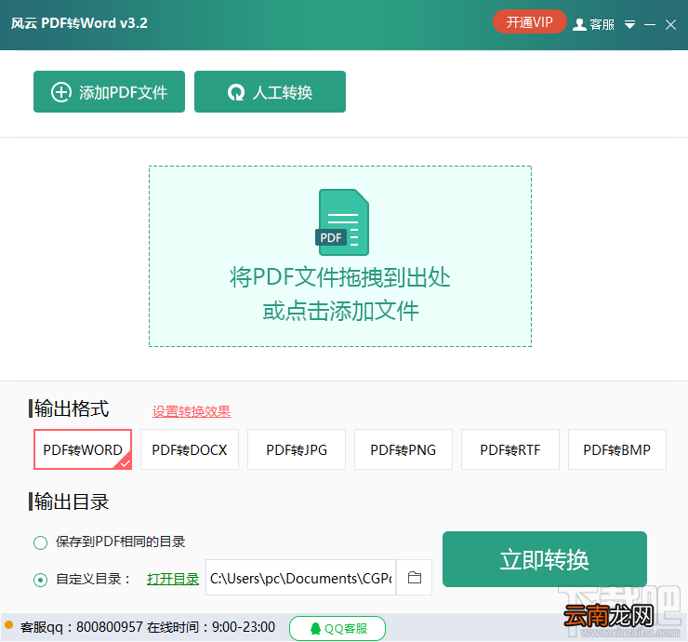Click the 客服 user icon
688x642 pixels.
click(x=579, y=24)
